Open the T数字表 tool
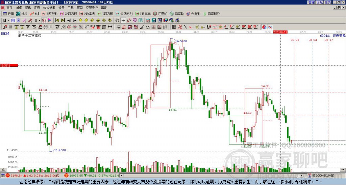346x185 pixels. (x=143, y=14)
